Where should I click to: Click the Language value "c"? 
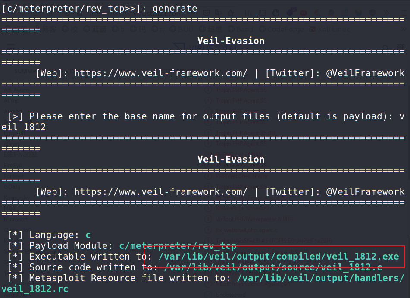tap(88, 235)
